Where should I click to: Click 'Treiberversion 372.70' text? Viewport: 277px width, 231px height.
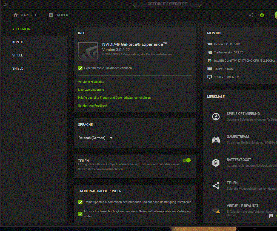pos(229,52)
